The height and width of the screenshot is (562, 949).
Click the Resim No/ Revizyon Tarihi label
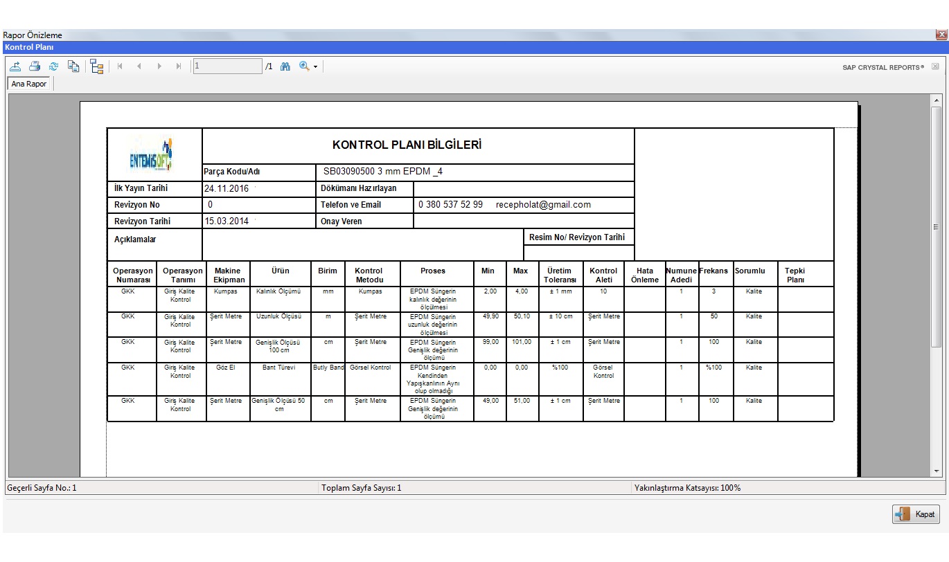[x=577, y=237]
